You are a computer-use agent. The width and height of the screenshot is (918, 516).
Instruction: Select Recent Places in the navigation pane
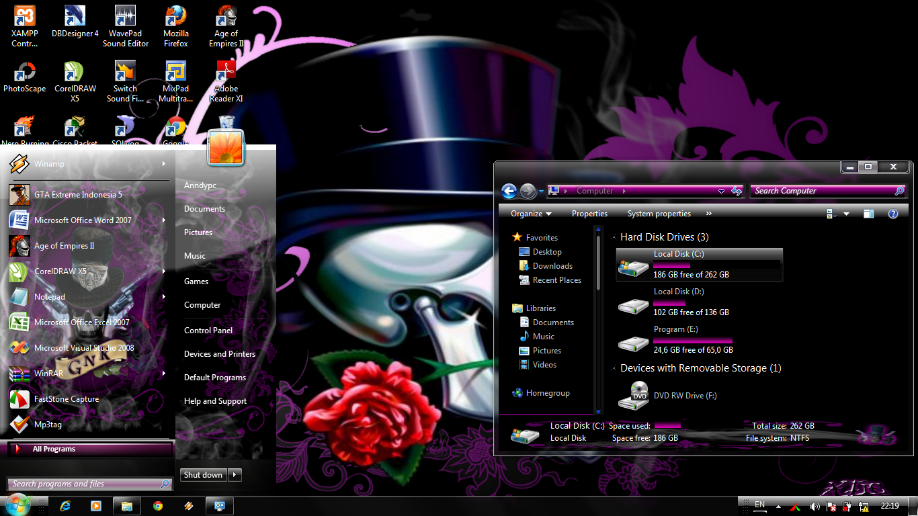[x=550, y=280]
